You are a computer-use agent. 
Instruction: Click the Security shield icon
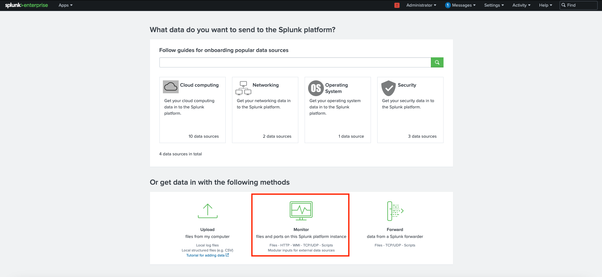coord(389,88)
